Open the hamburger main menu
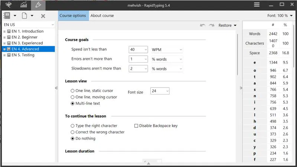 tap(257, 5)
